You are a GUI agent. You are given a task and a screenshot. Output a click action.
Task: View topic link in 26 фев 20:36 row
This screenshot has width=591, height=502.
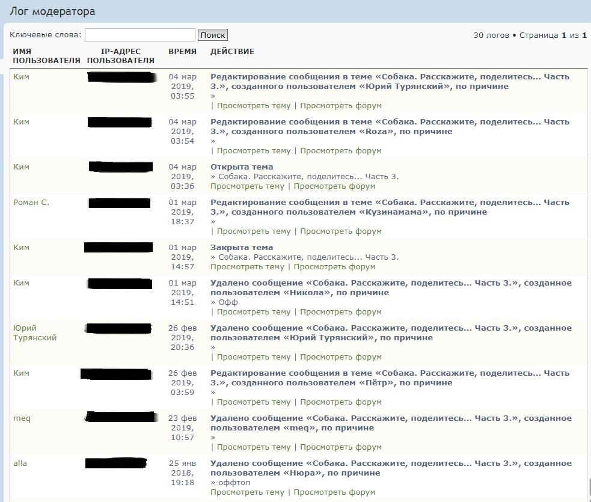click(x=254, y=357)
